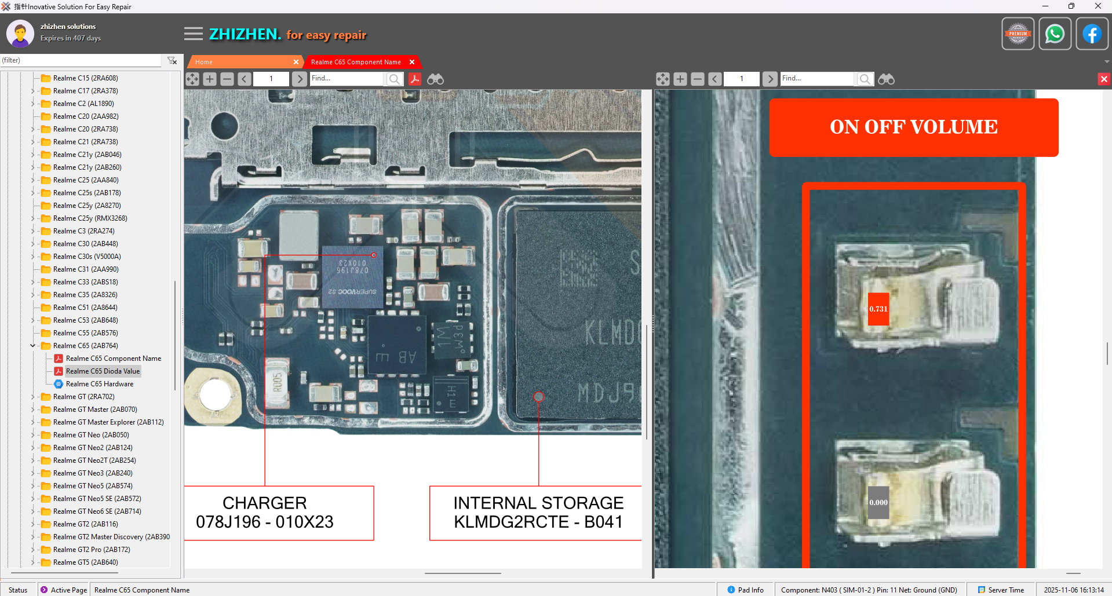Open the tab list dropdown arrow
This screenshot has height=596, width=1112.
tap(1107, 61)
